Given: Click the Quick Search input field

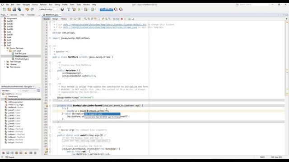Looking at the screenshot, I should tap(253, 4).
